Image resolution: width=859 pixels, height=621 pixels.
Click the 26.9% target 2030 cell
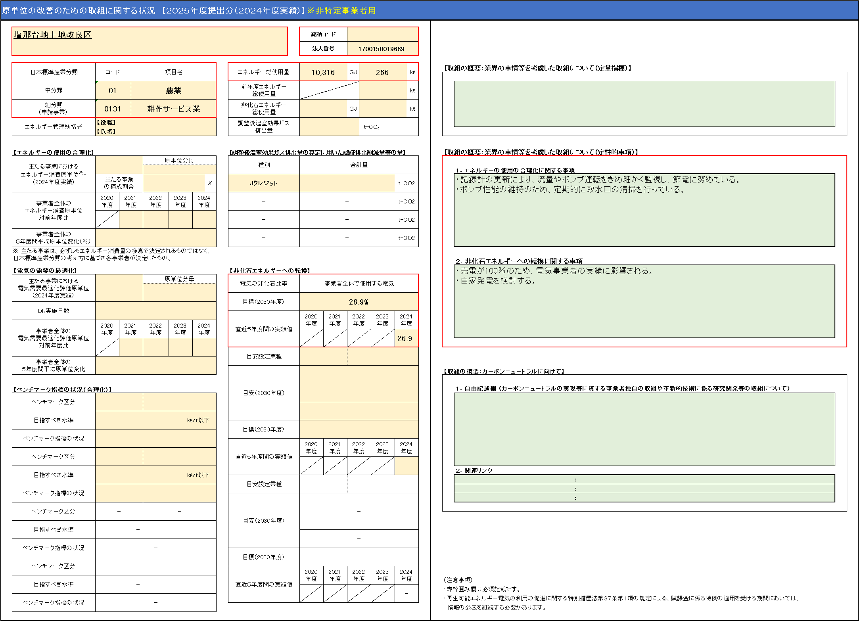[359, 302]
